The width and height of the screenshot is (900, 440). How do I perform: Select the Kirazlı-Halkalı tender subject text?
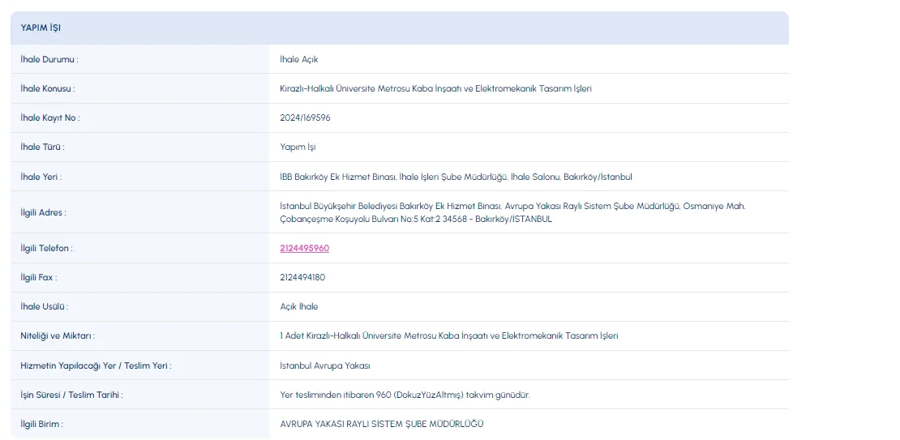pyautogui.click(x=435, y=88)
